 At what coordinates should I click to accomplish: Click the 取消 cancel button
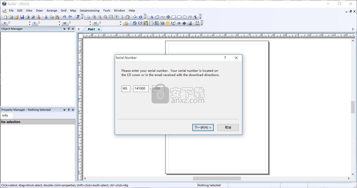(x=228, y=127)
